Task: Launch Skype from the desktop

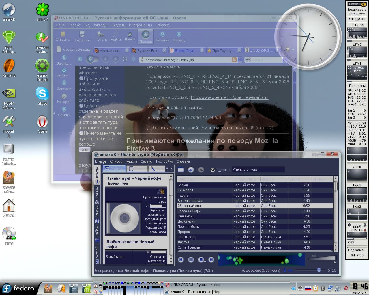Action: tap(42, 96)
